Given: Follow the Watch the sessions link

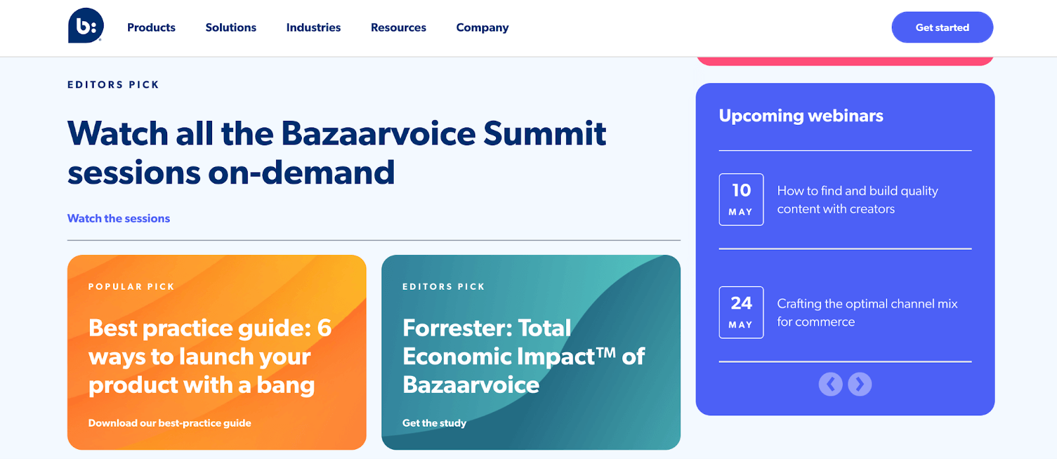Looking at the screenshot, I should 119,219.
